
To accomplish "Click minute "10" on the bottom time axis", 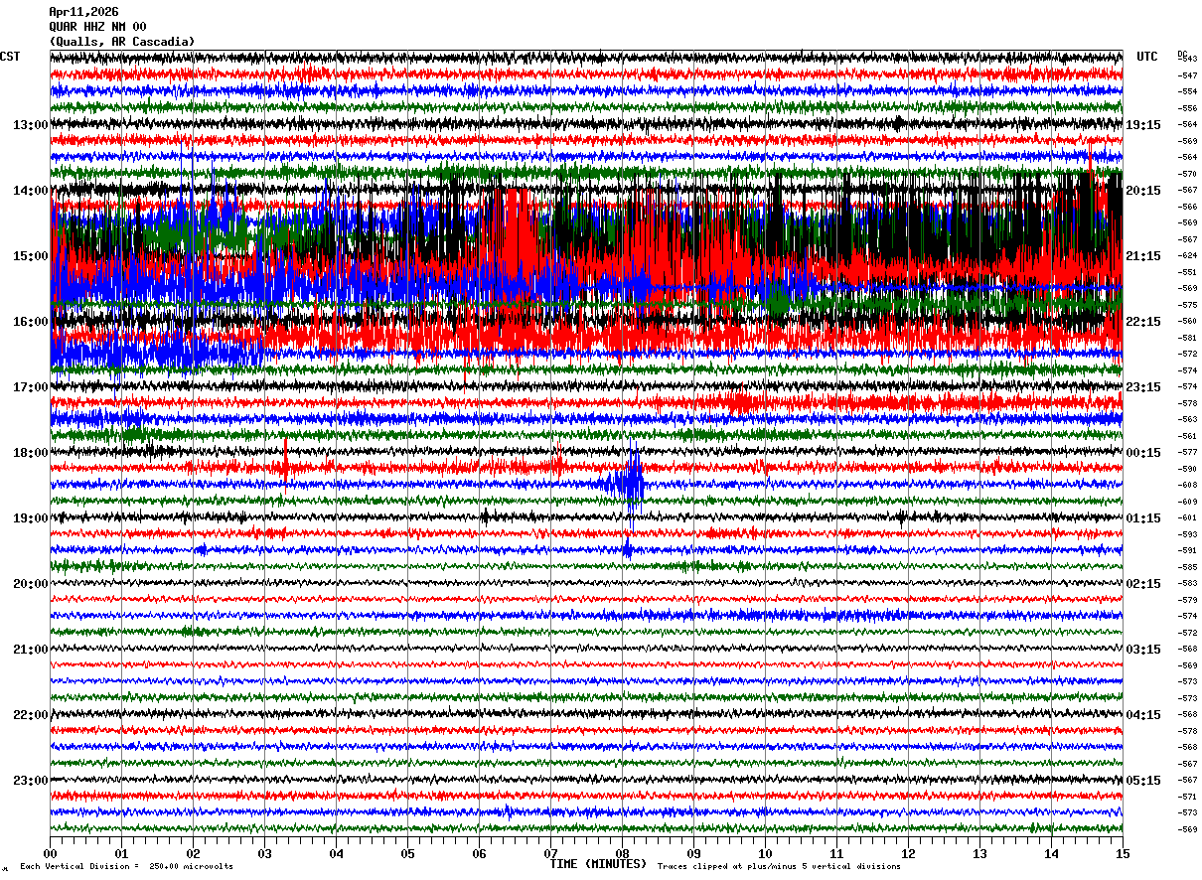I will coord(765,853).
